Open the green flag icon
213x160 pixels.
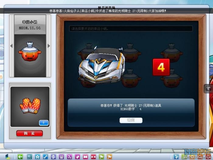tap(101, 157)
